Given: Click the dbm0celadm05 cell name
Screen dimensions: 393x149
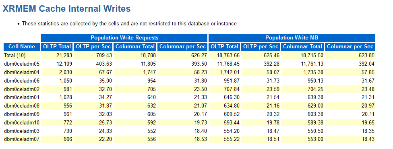Looking at the screenshot, I should (22, 64).
